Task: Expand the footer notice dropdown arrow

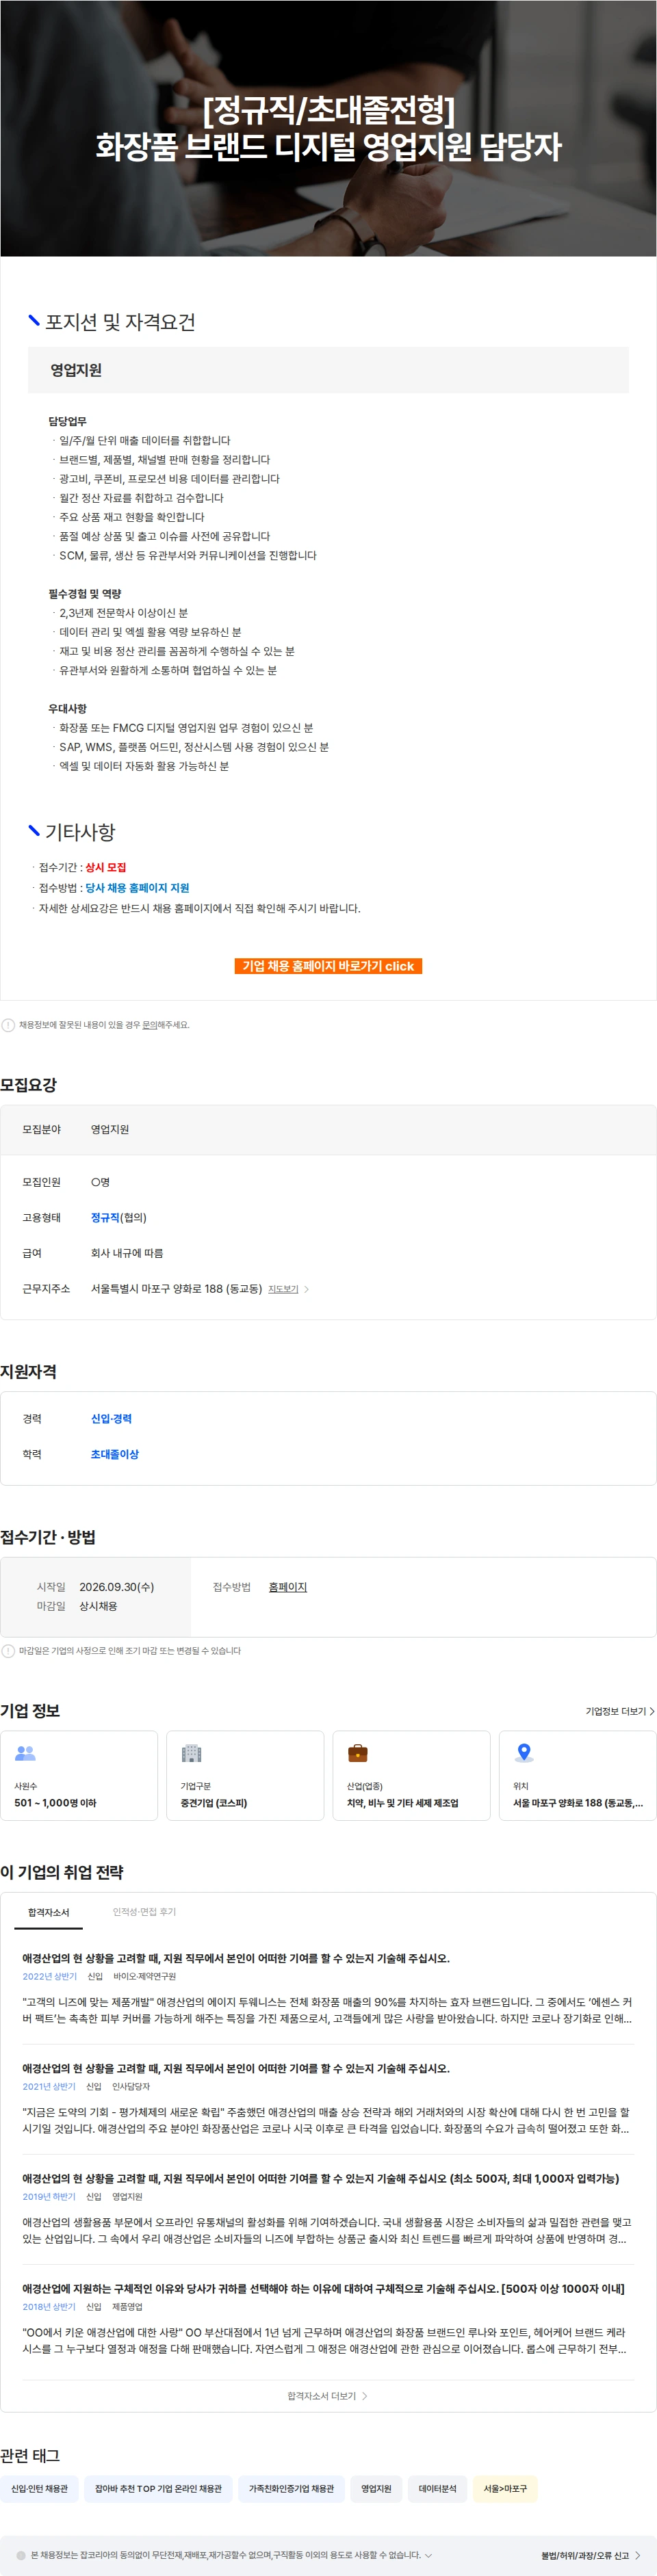Action: click(x=429, y=2555)
